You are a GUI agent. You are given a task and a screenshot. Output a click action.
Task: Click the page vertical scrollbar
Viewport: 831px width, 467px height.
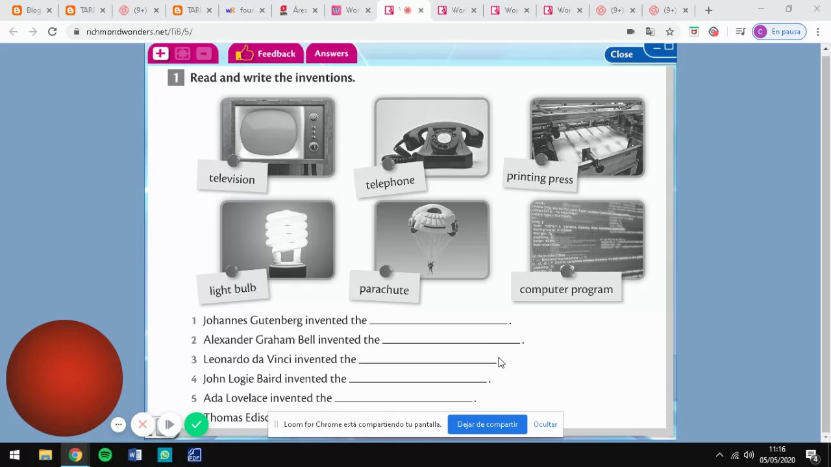coord(825,242)
